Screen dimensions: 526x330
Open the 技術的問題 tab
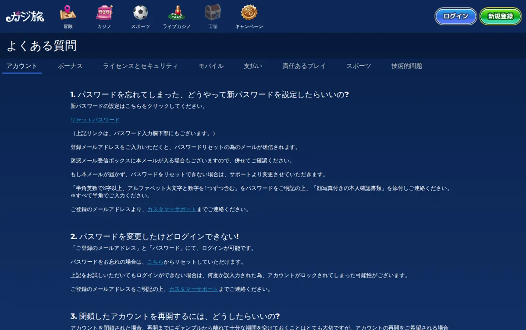click(407, 66)
